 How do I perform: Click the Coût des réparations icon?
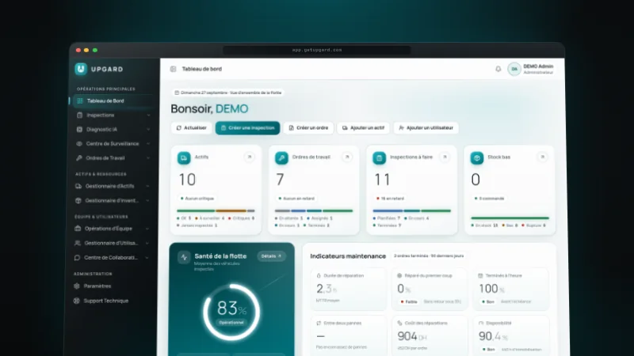click(399, 323)
